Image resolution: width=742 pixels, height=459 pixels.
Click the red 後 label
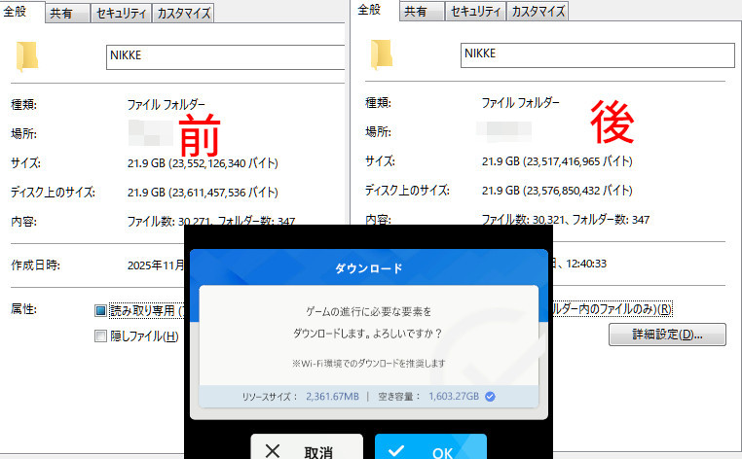[613, 122]
